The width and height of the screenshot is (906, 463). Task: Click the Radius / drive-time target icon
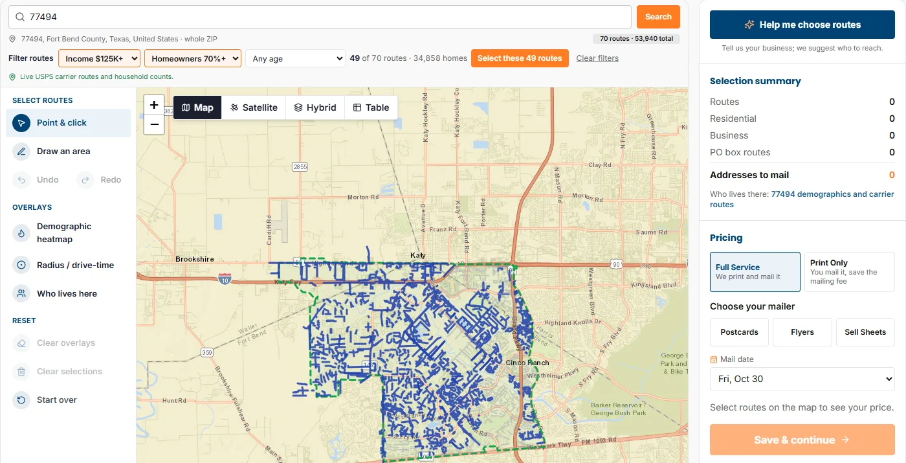pos(21,265)
